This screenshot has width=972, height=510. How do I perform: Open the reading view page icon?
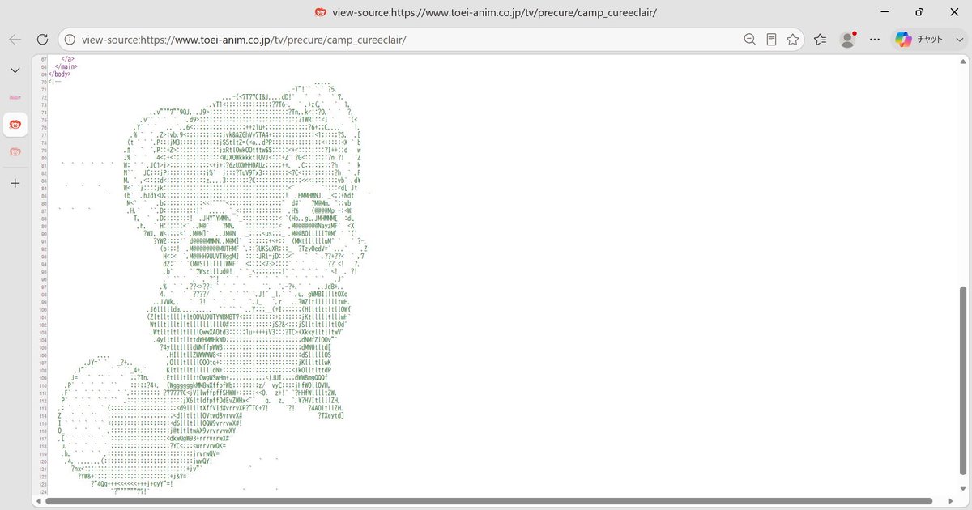(772, 39)
